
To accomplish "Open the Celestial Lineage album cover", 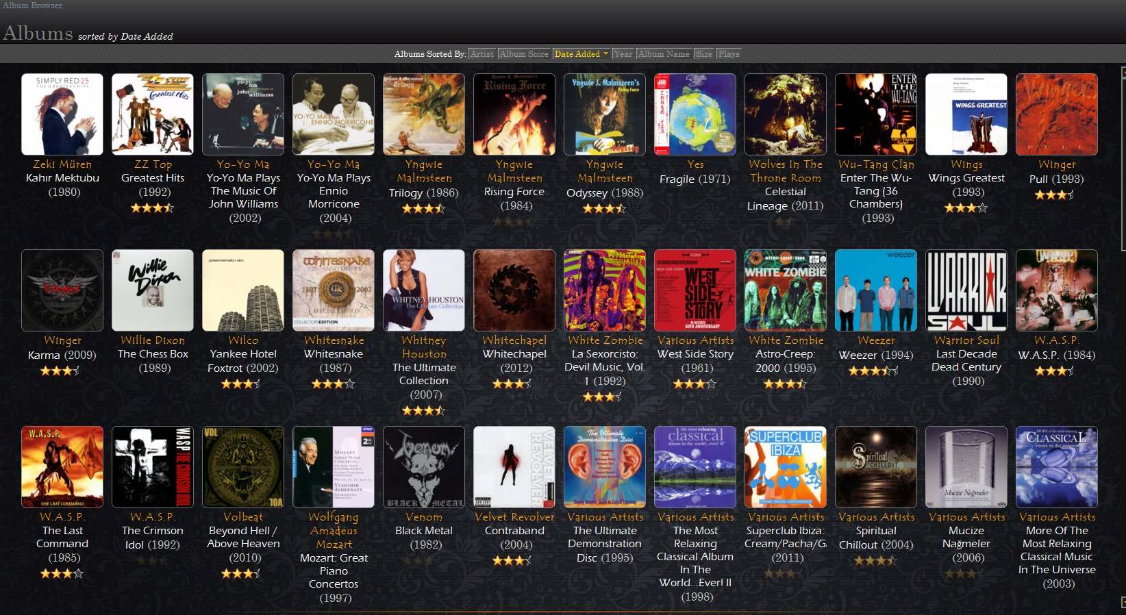I will (x=786, y=114).
